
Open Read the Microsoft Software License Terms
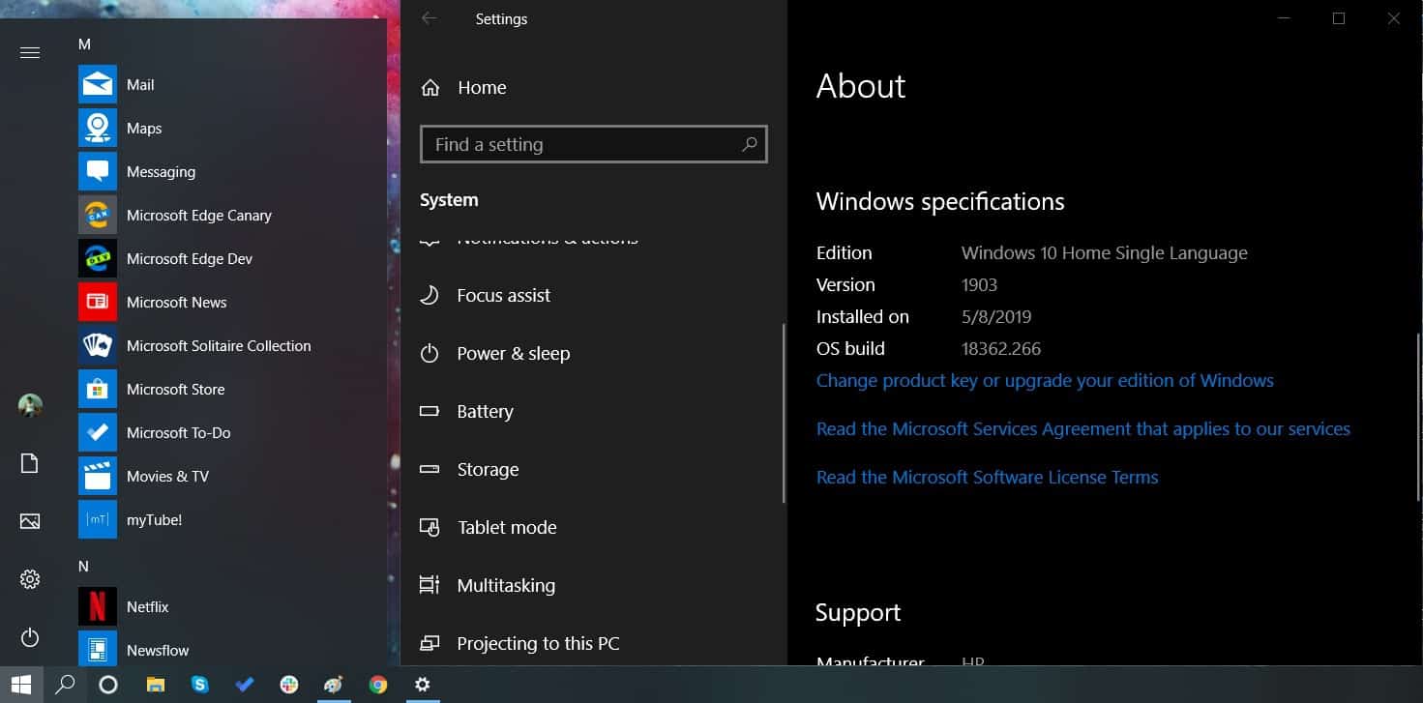(987, 478)
